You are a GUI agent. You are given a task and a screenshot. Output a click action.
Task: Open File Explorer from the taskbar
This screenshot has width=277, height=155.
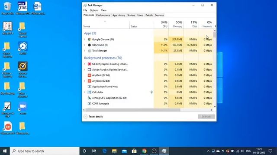[114, 151]
